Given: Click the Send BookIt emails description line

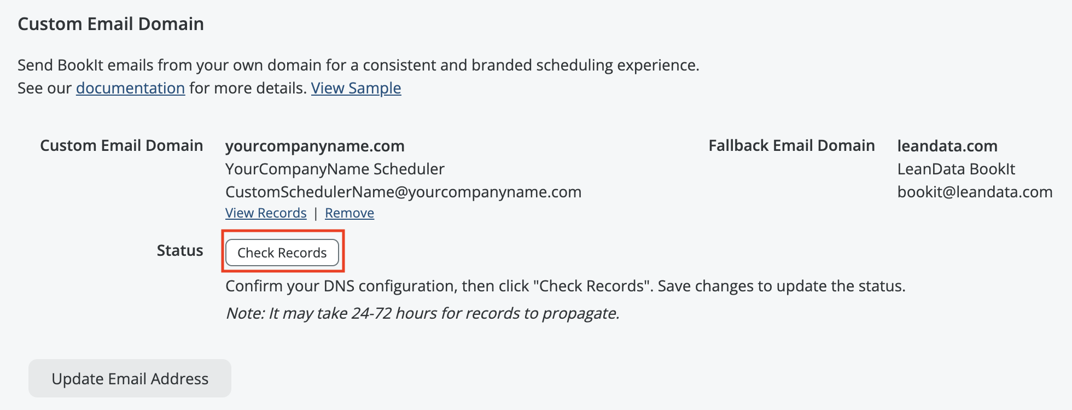Looking at the screenshot, I should click(358, 65).
